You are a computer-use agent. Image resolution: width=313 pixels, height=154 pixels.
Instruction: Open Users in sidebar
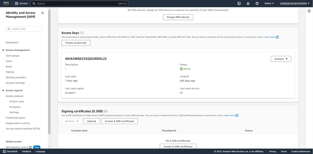click(x=9, y=61)
